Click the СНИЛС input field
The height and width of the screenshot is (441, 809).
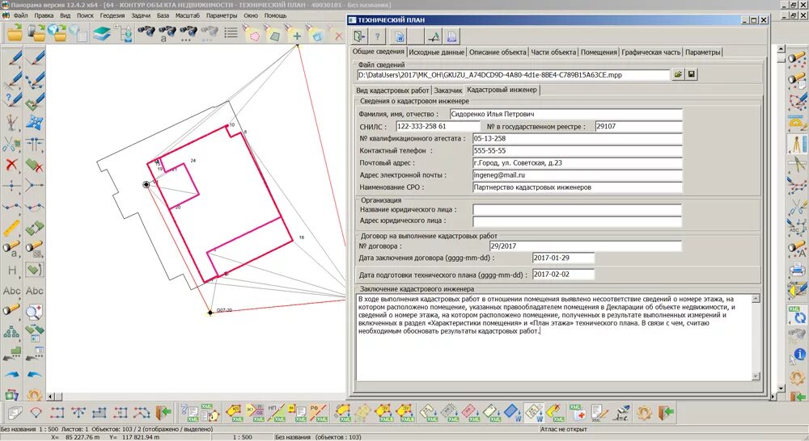pyautogui.click(x=438, y=126)
